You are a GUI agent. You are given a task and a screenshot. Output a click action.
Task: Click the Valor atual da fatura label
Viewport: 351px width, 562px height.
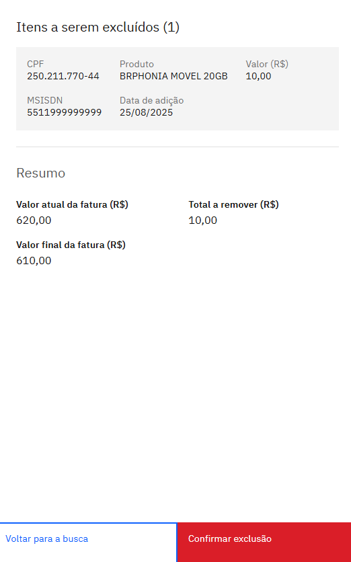[x=72, y=204]
